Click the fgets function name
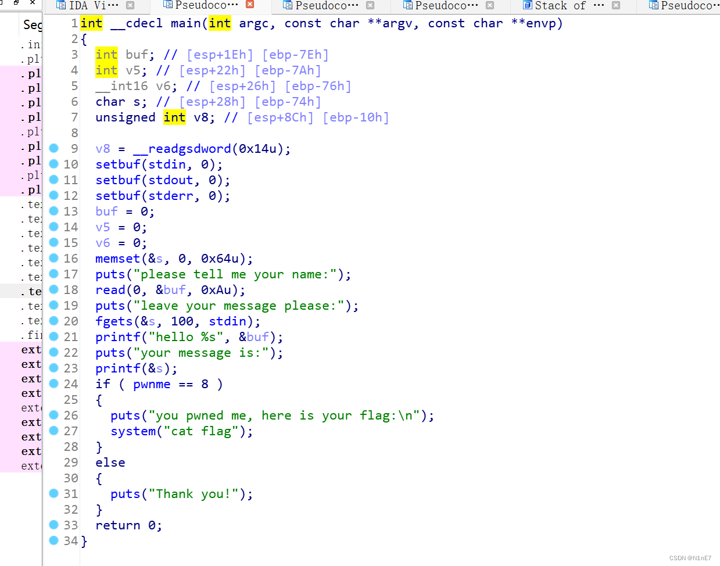The width and height of the screenshot is (720, 566). [114, 321]
